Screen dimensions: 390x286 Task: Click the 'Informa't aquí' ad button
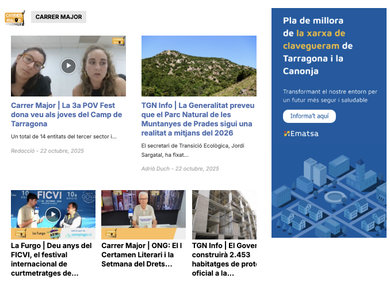click(x=309, y=116)
